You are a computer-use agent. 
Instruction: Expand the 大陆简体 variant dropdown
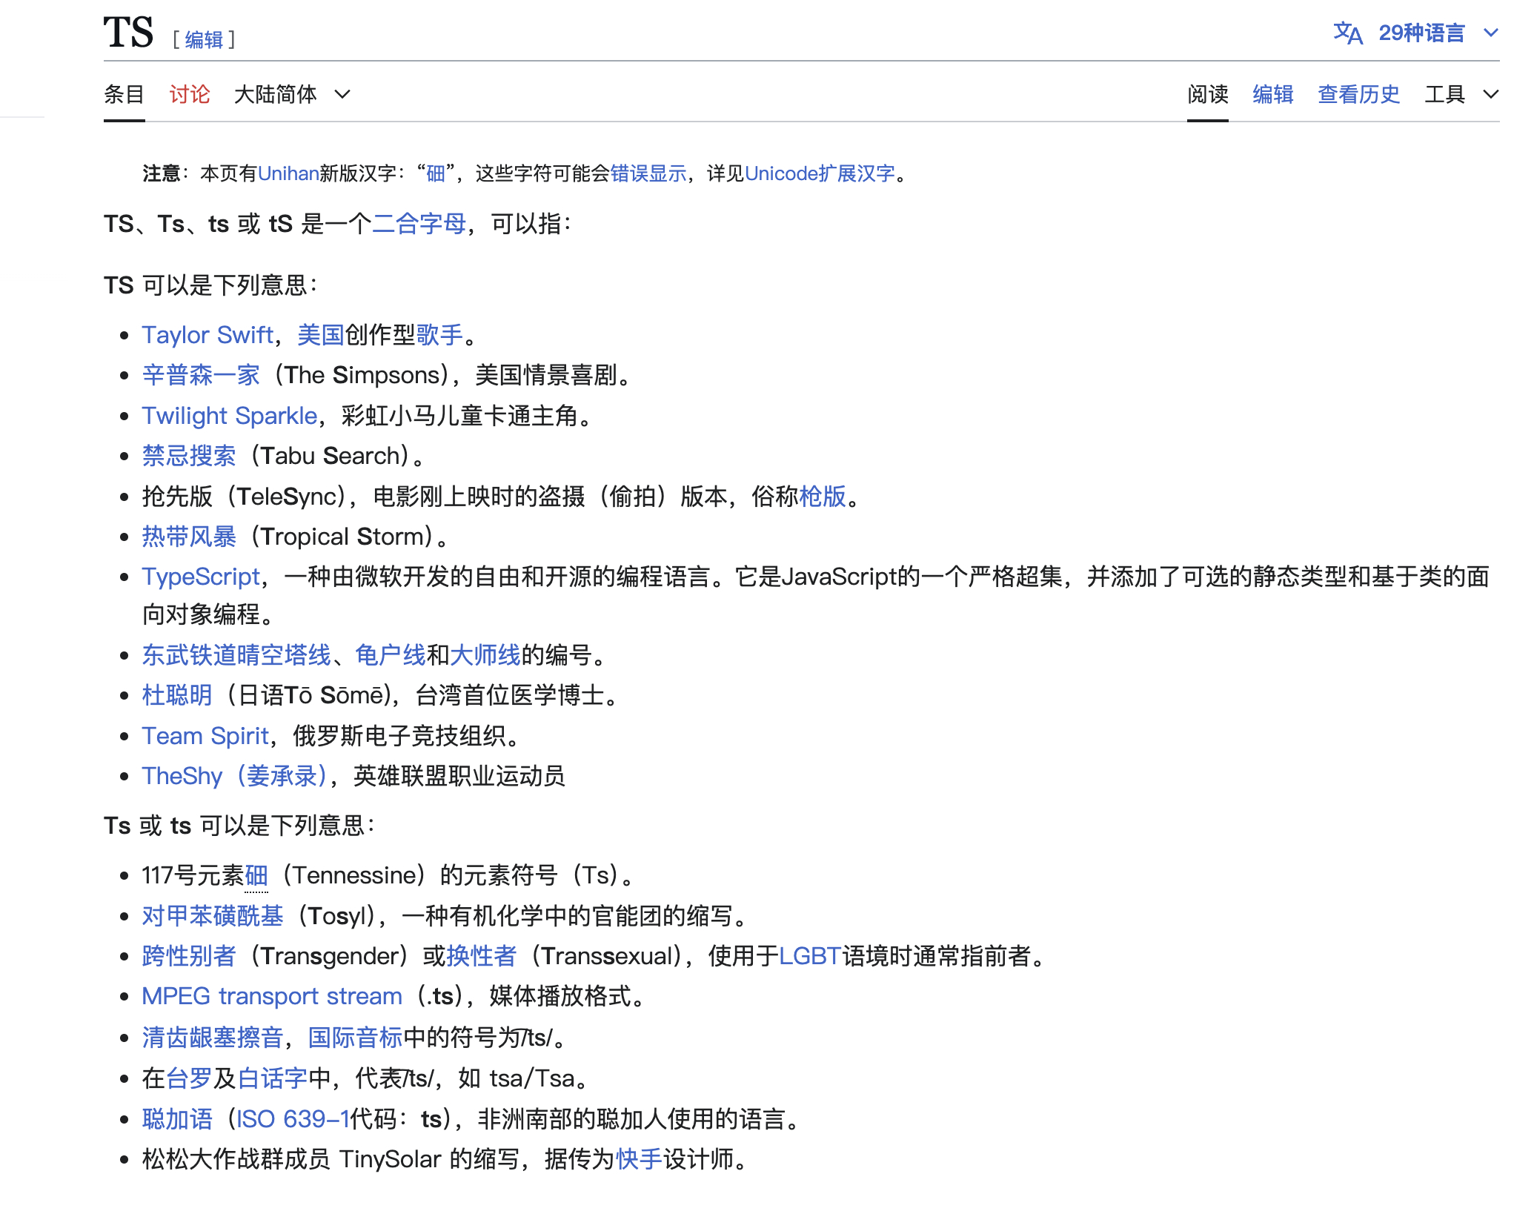click(292, 95)
